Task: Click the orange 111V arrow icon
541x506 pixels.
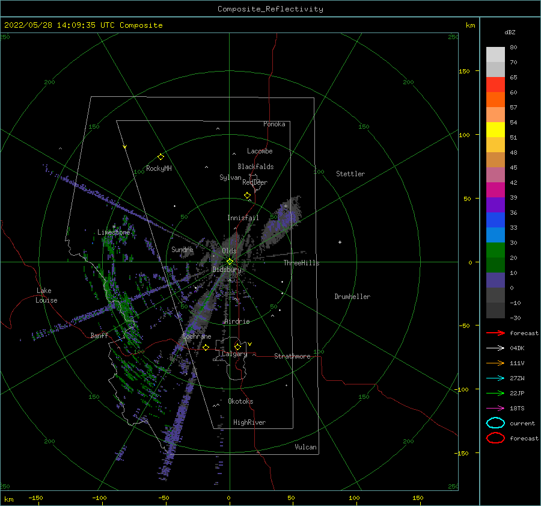Action: 495,363
